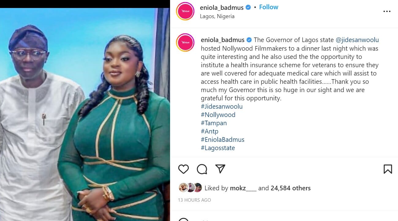Click profile avatar beside the caption
This screenshot has height=221, width=398.
(x=185, y=42)
